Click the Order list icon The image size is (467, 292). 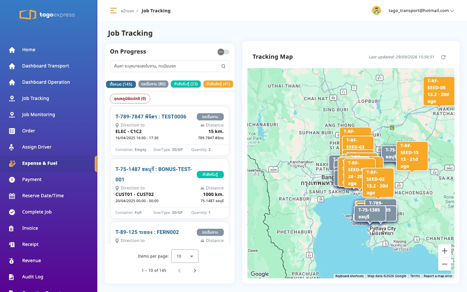12,131
